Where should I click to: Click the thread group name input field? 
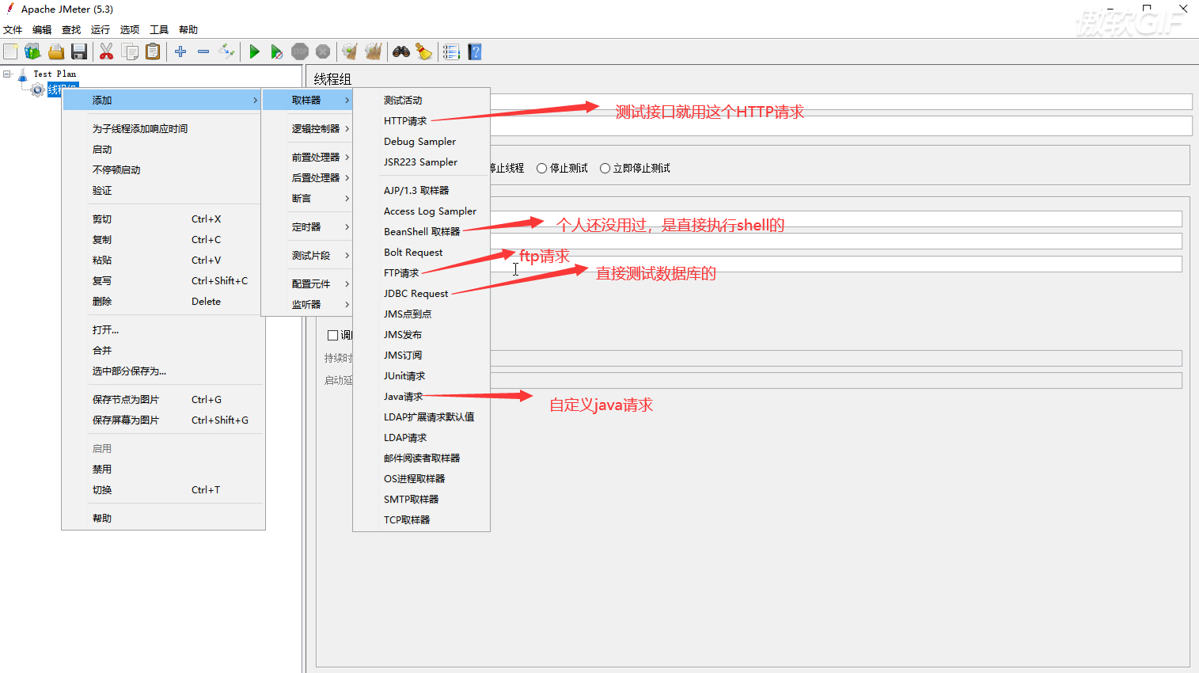839,101
